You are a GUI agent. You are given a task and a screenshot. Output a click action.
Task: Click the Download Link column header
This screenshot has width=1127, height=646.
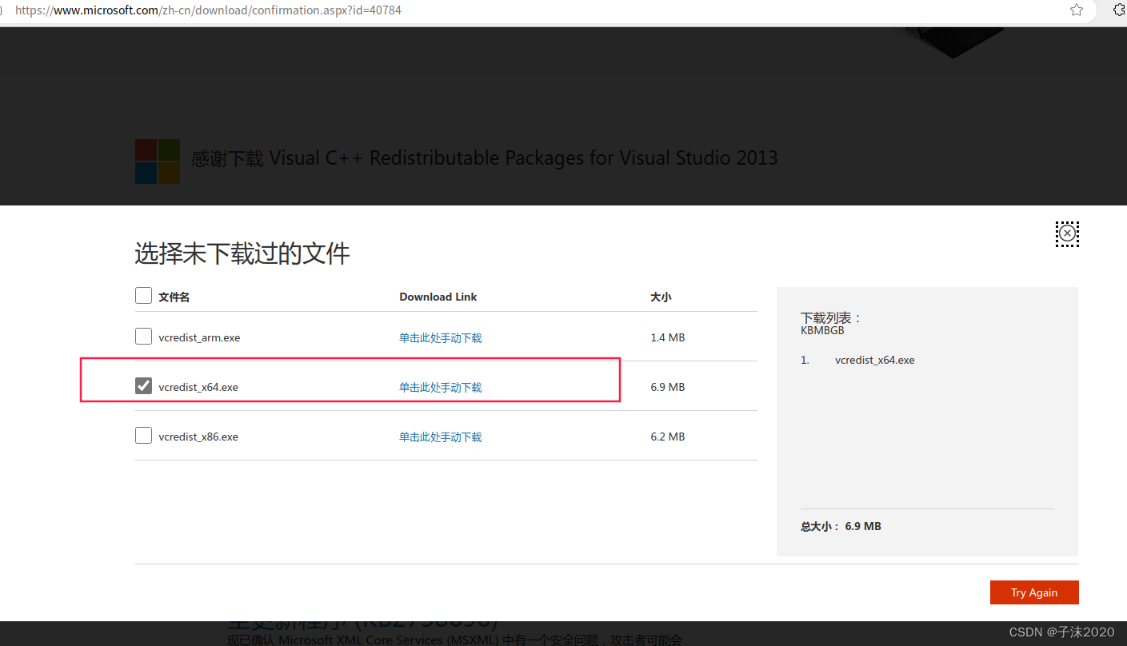[438, 297]
